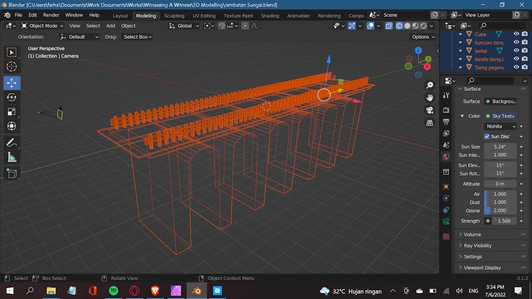532x299 pixels.
Task: Select the Measure tool
Action: coord(12,157)
